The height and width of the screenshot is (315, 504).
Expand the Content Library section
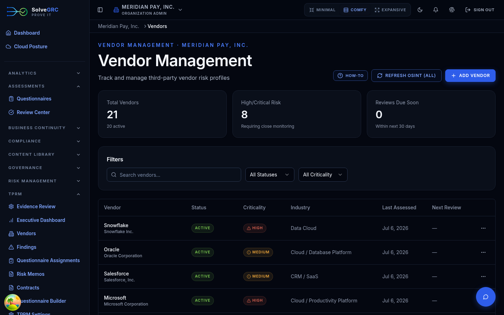(x=44, y=154)
